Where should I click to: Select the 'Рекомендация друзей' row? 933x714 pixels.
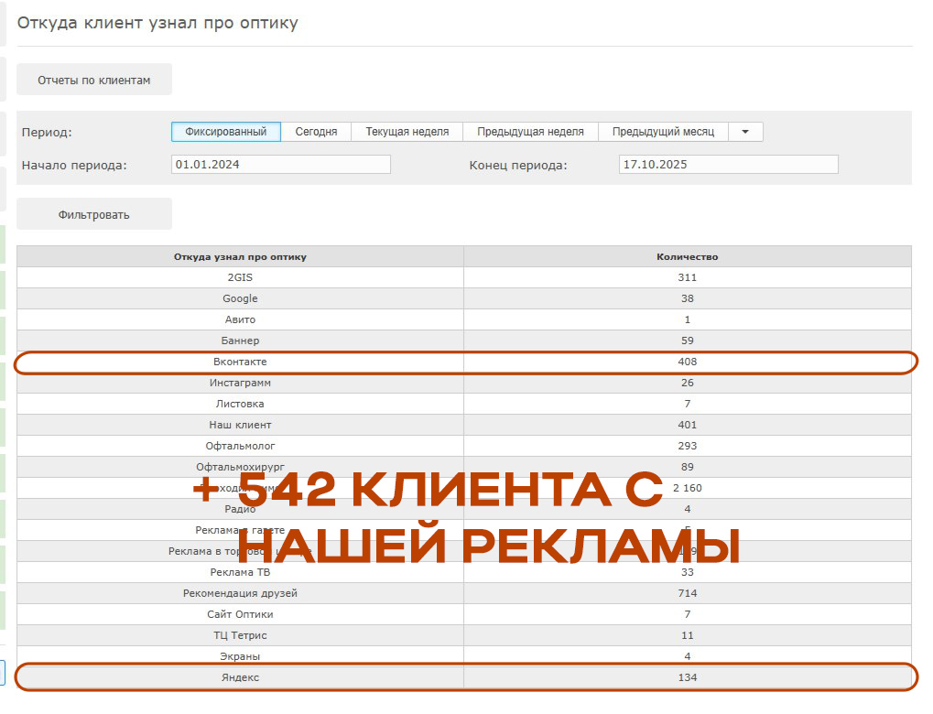coord(240,593)
